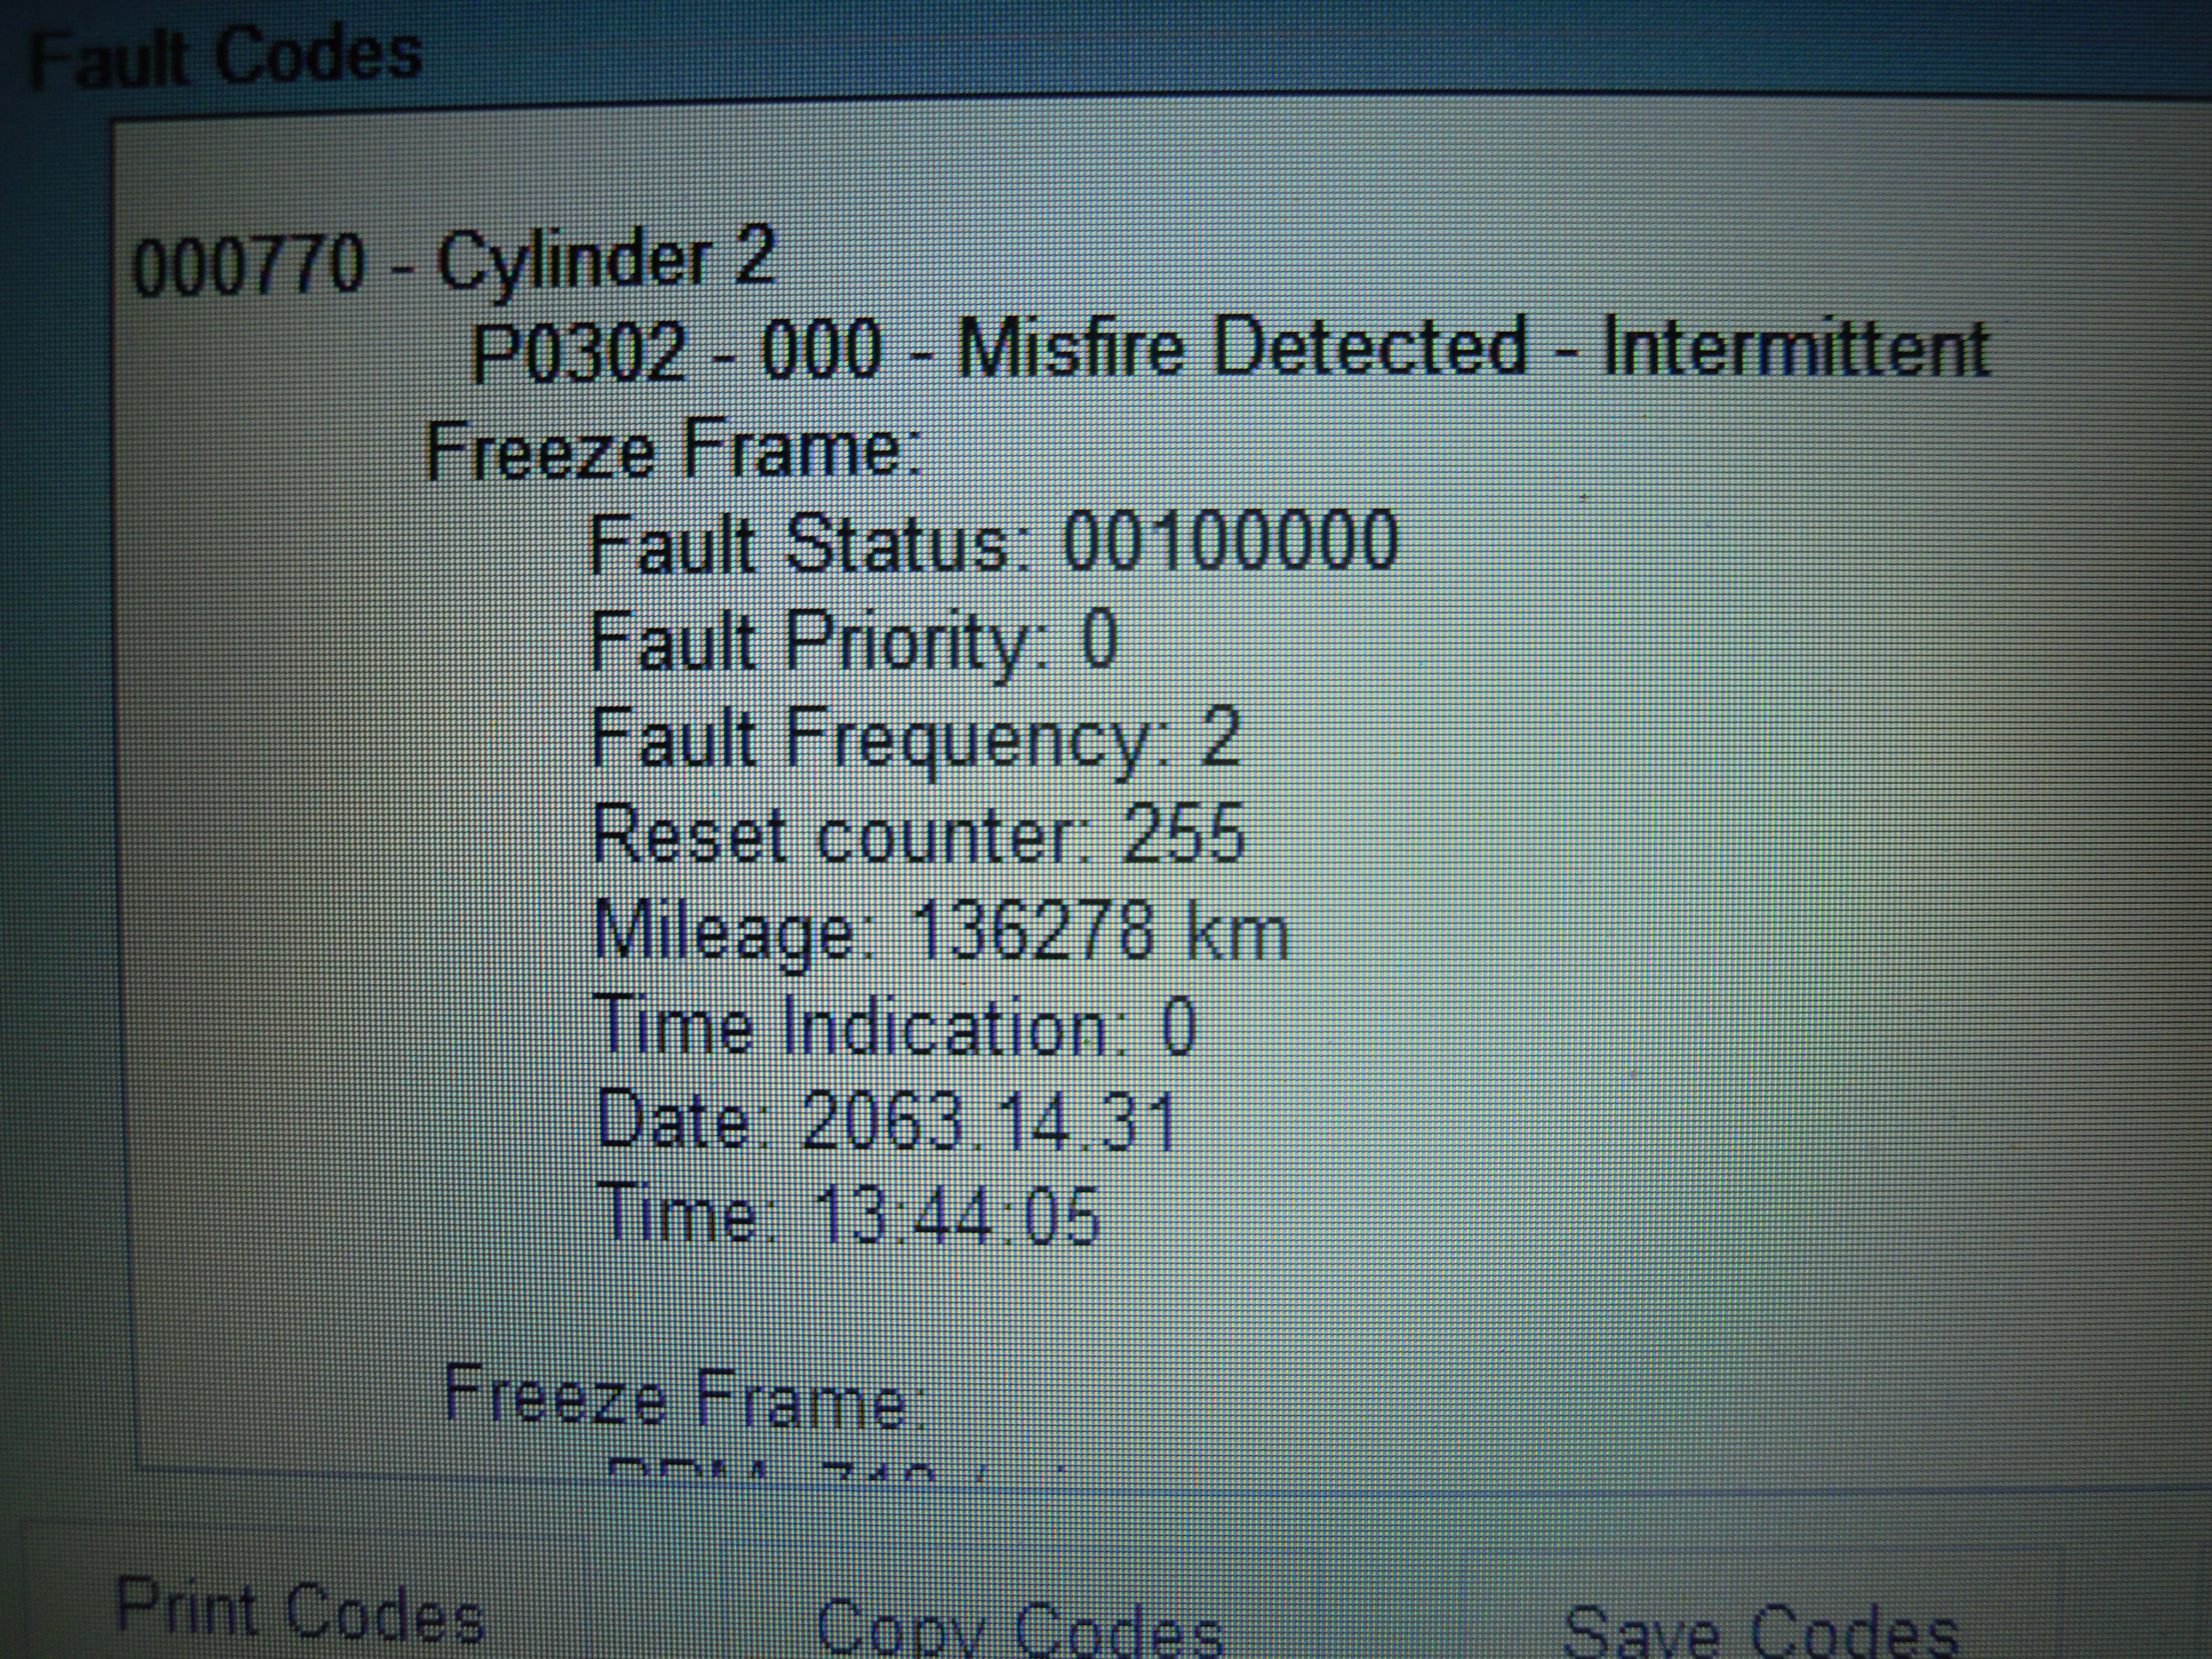2212x1659 pixels.
Task: Click the Fault Frequency line
Action: click(x=915, y=738)
